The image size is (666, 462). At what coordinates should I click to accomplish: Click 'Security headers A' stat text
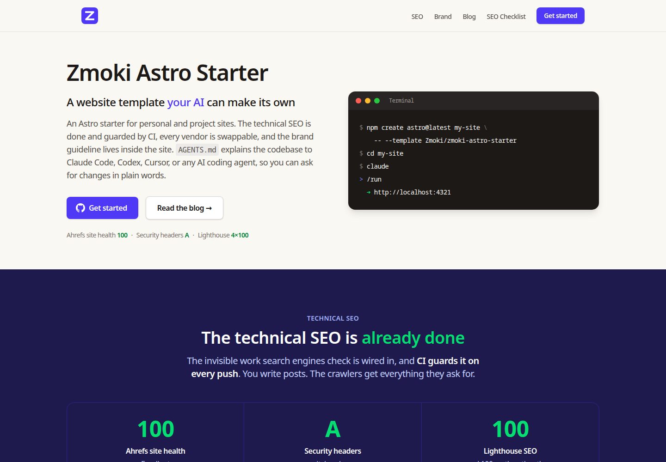pos(163,235)
